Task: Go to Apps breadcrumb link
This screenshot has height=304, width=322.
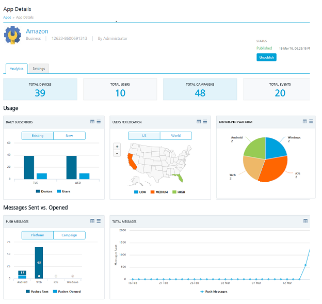Action: [x=7, y=18]
